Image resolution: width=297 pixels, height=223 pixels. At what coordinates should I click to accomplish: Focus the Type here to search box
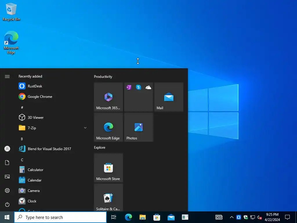[60, 217]
